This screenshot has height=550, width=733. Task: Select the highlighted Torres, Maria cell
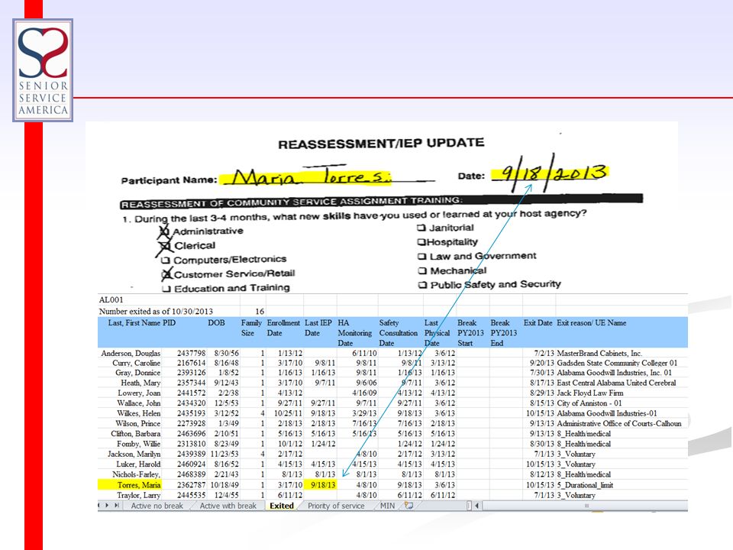[130, 485]
